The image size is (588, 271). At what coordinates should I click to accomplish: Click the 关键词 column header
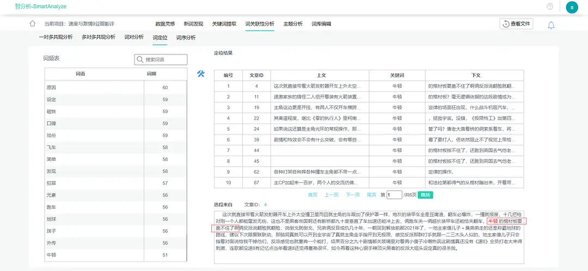397,75
